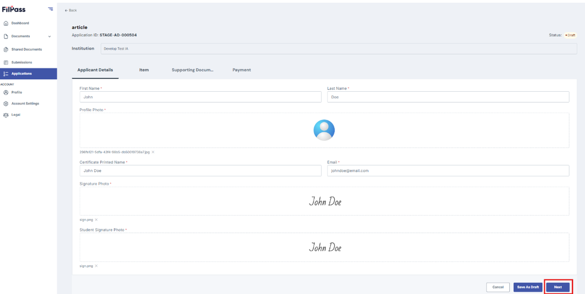The height and width of the screenshot is (294, 585).
Task: Click the Draft status badge
Action: coord(570,35)
